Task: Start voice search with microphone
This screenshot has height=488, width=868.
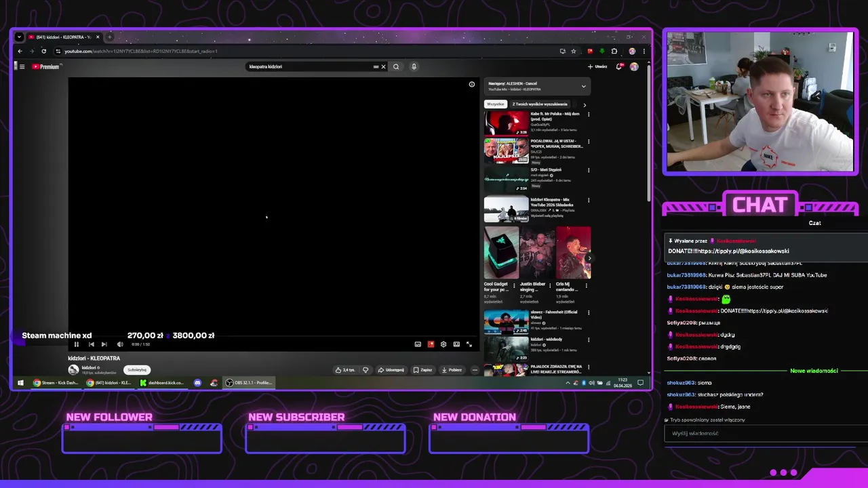Action: [414, 66]
